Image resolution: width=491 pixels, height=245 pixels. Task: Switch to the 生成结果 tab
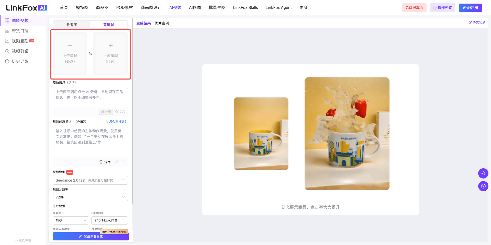(143, 23)
